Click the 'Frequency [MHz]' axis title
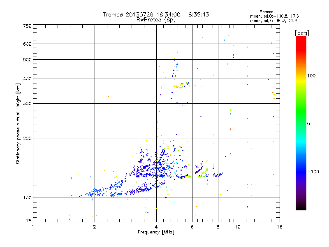Viewport: 329px width, 247px height. [x=156, y=232]
